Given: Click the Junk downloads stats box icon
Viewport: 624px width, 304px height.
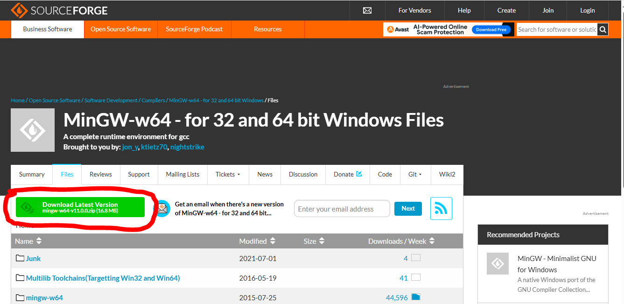Looking at the screenshot, I should coord(416,258).
